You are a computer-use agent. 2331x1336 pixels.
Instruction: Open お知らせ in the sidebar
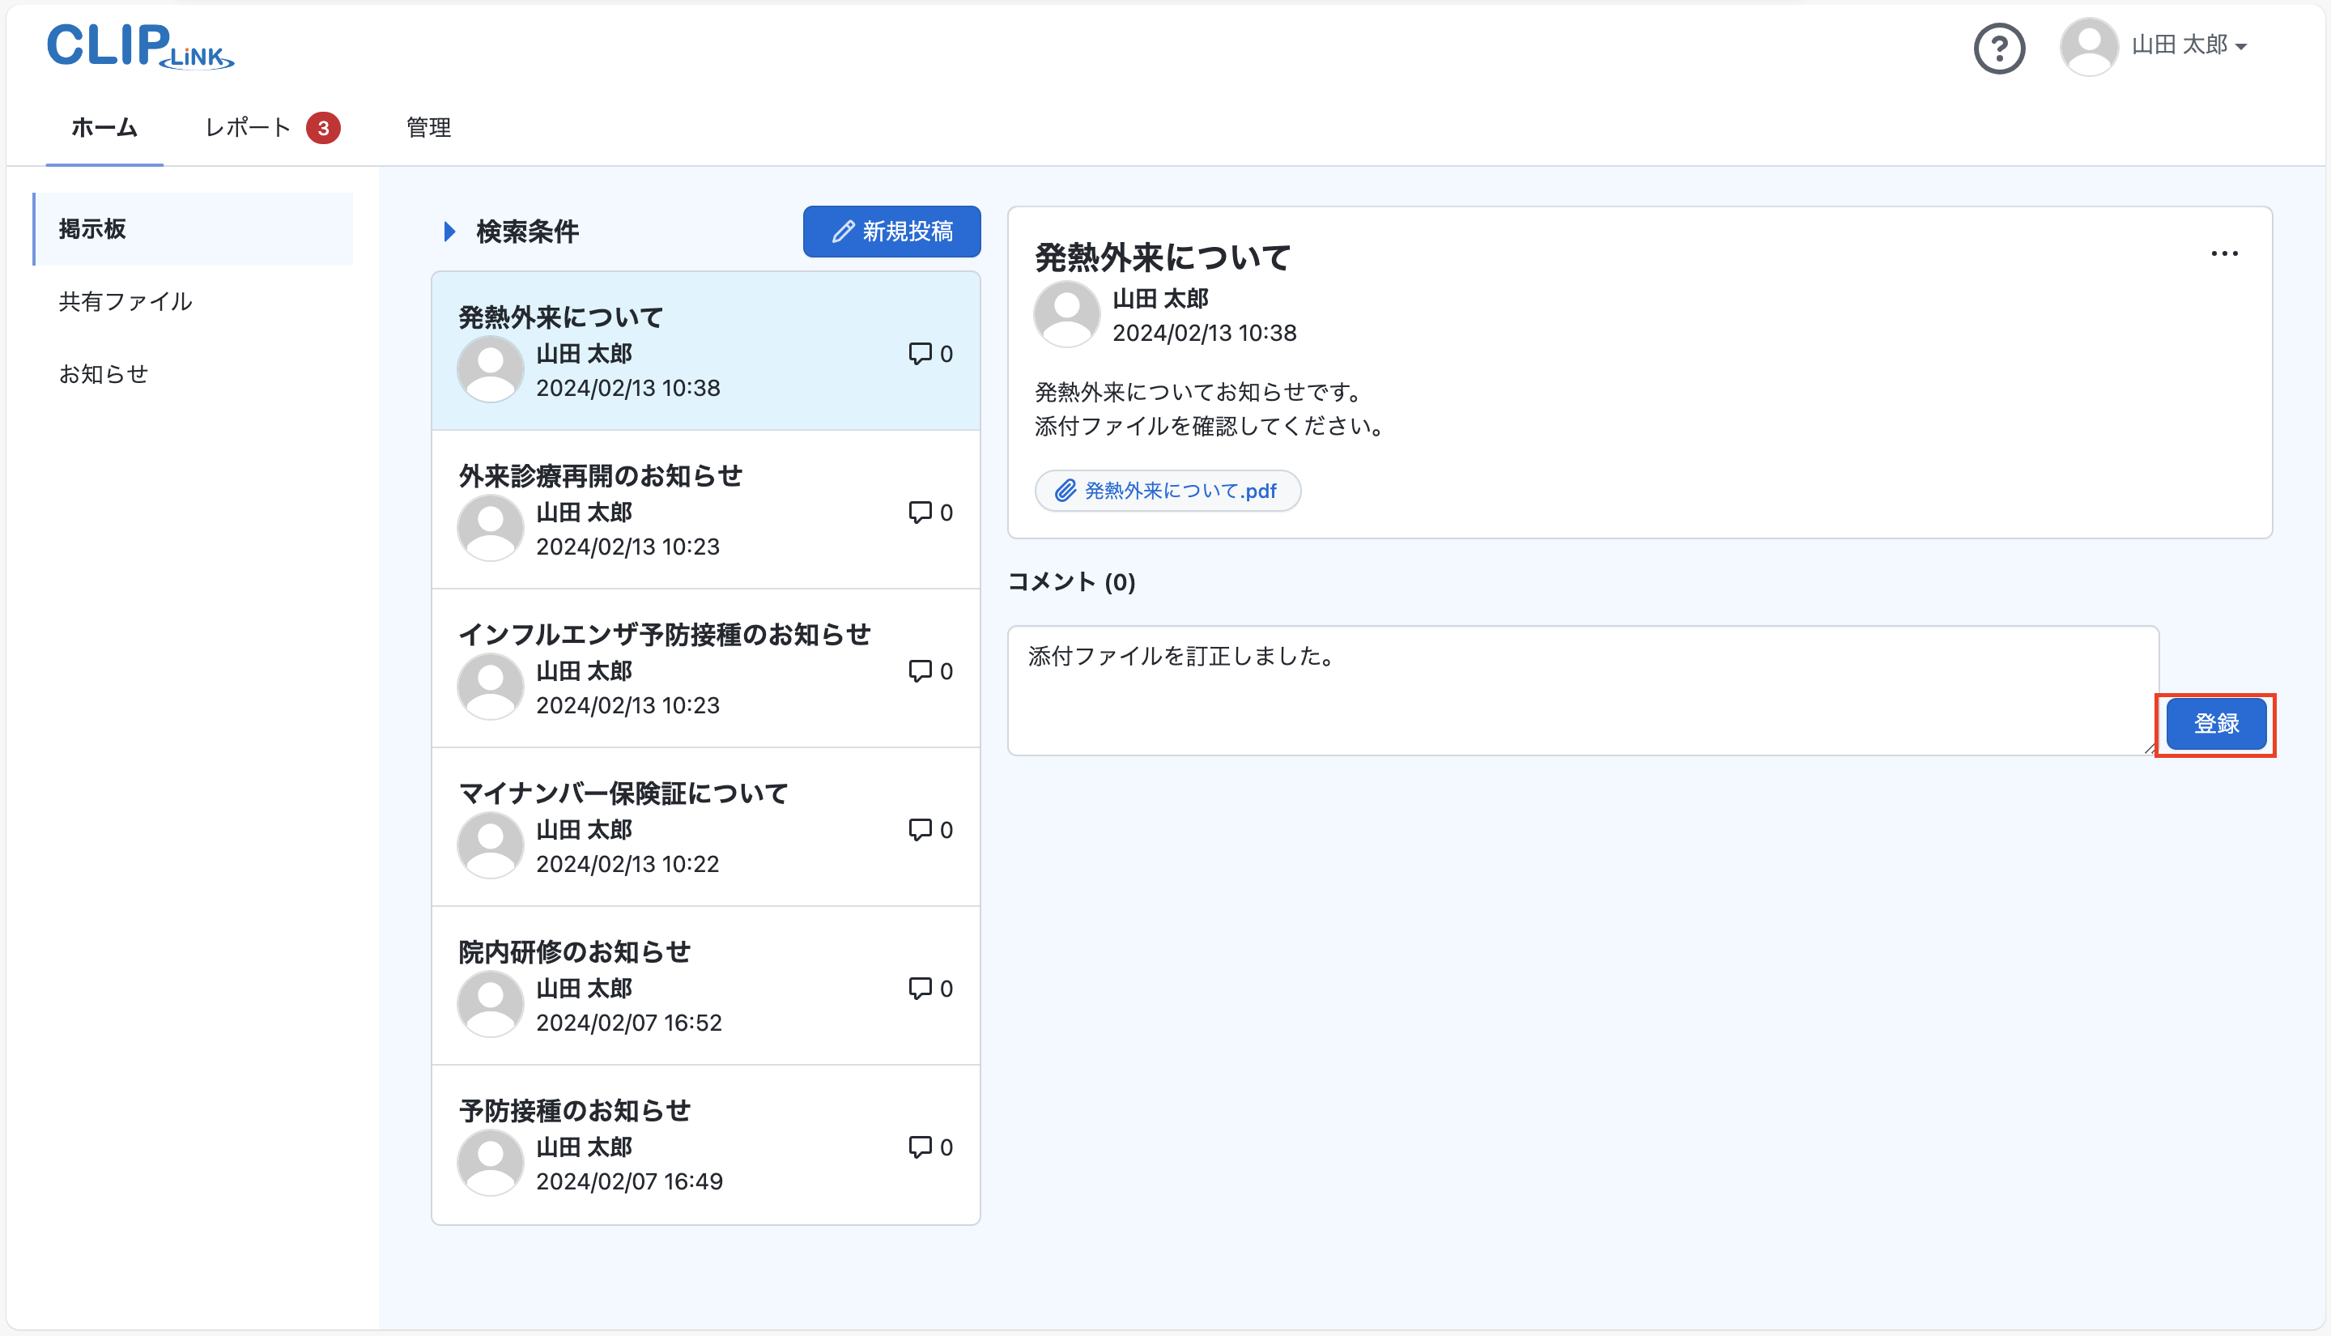104,374
